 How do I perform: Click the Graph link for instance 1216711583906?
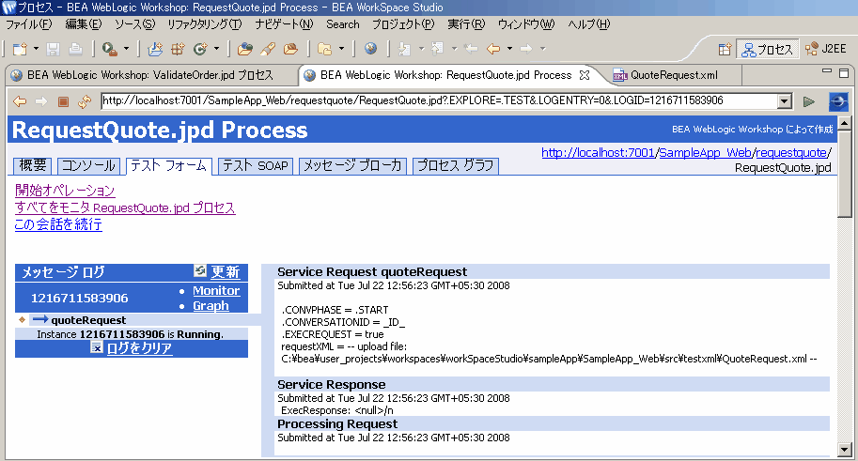211,306
